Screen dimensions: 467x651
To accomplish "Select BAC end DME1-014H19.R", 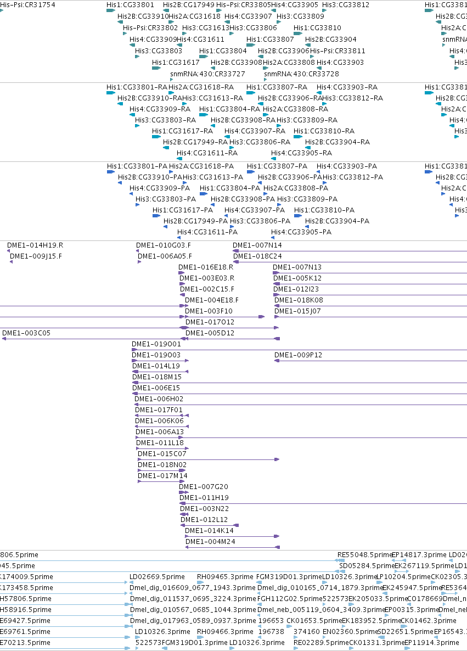I will pos(35,245).
